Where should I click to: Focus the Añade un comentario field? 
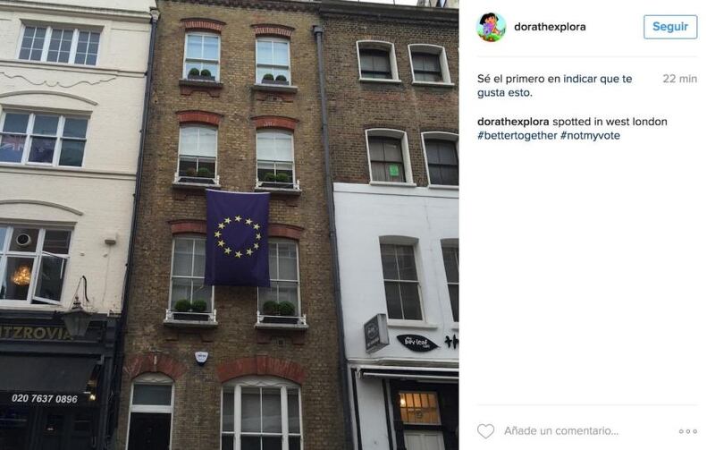click(x=561, y=431)
